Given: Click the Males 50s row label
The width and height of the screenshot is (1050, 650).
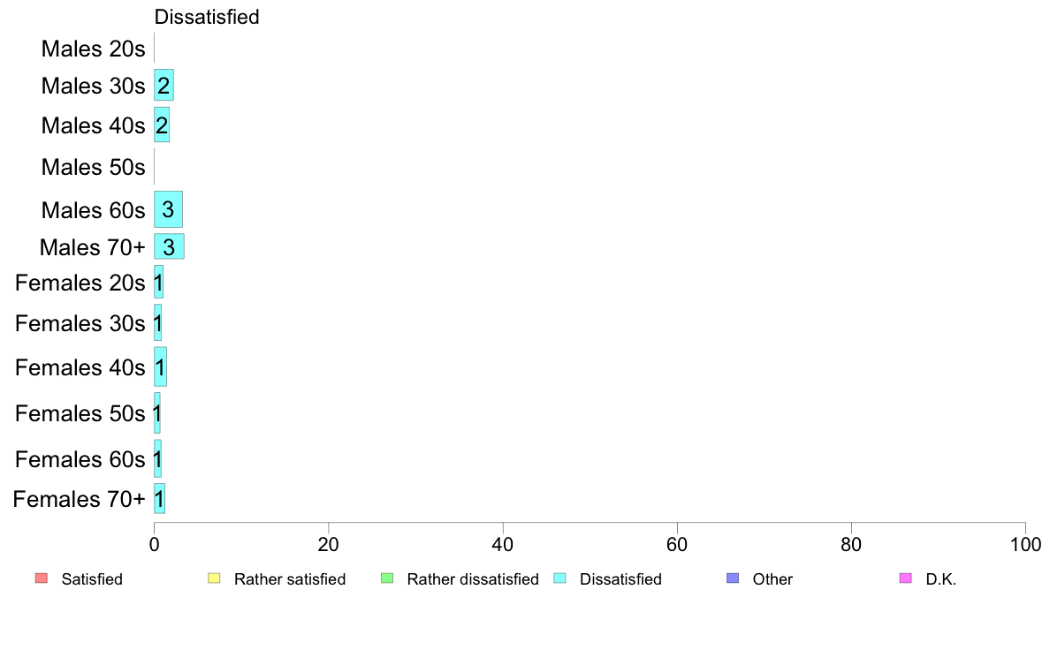Looking at the screenshot, I should [x=93, y=167].
